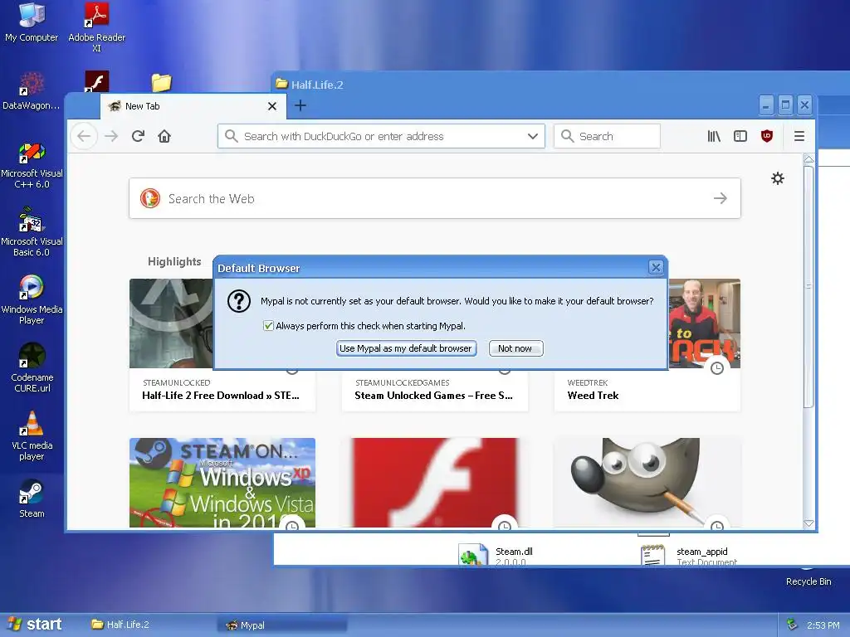
Task: Click the Highlights section heading
Action: pyautogui.click(x=174, y=261)
